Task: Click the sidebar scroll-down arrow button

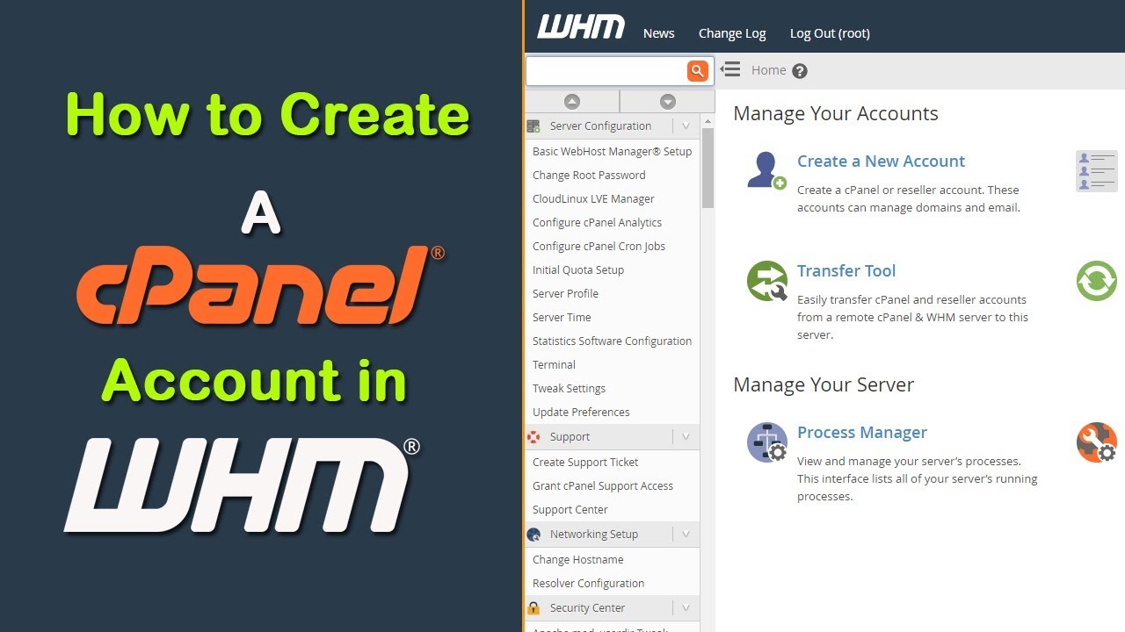Action: 667,101
